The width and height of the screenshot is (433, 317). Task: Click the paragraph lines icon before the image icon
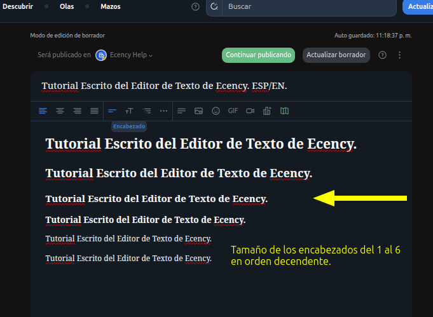point(181,111)
